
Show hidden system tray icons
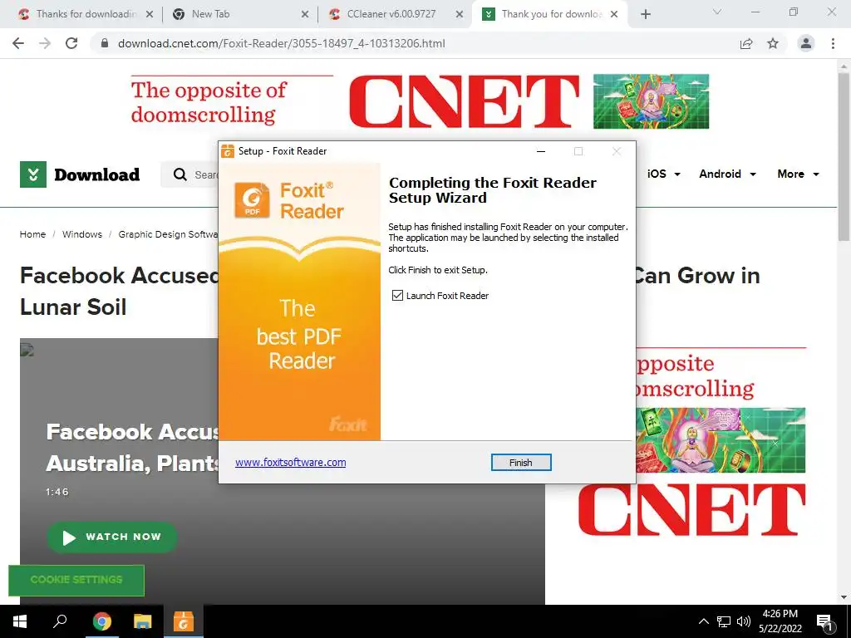click(x=703, y=621)
